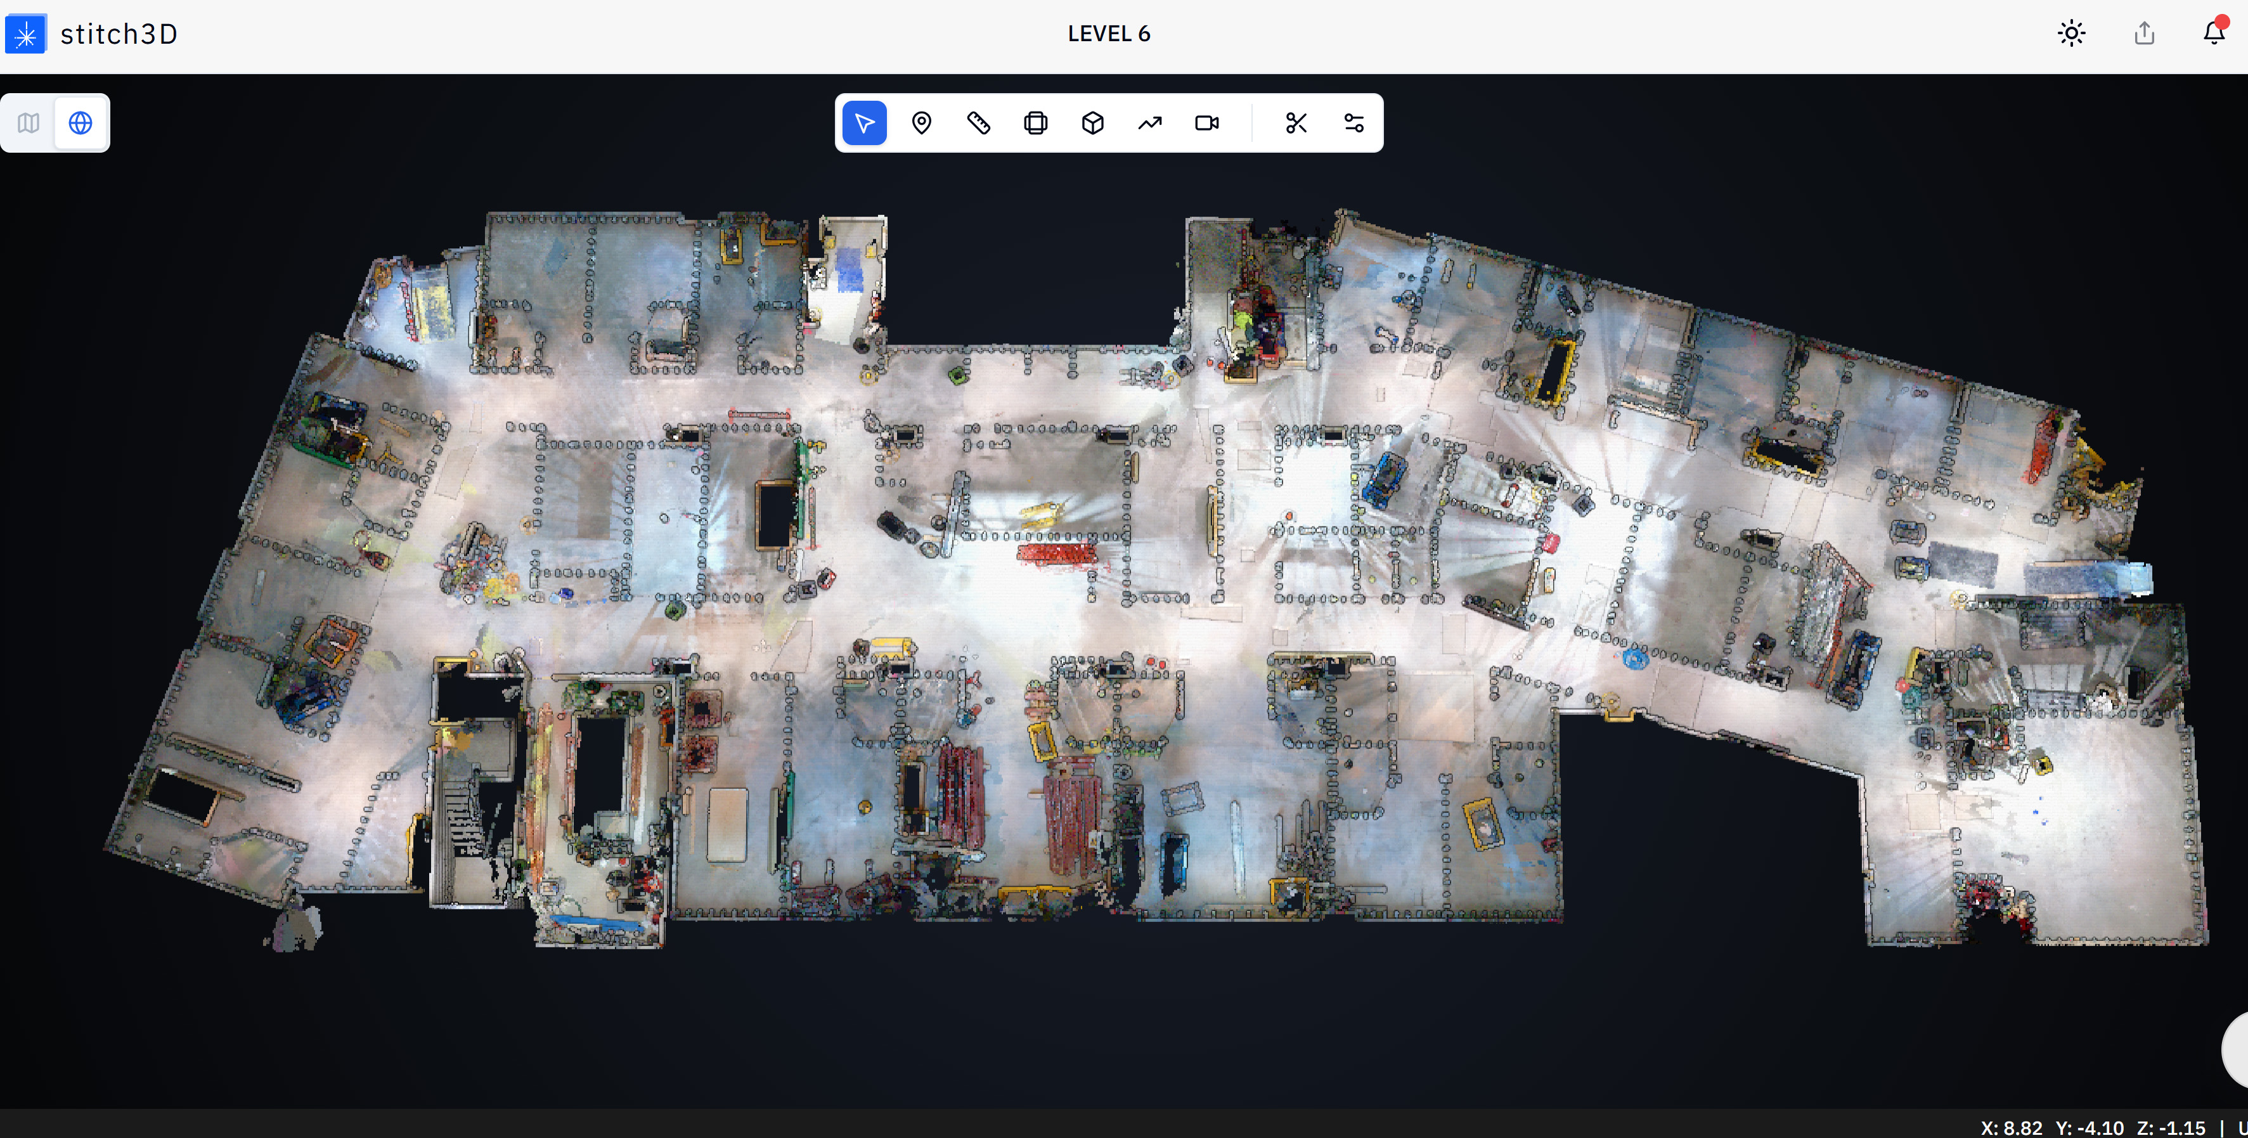Toggle the light/dark theme sun icon
This screenshot has height=1138, width=2248.
(x=2071, y=34)
